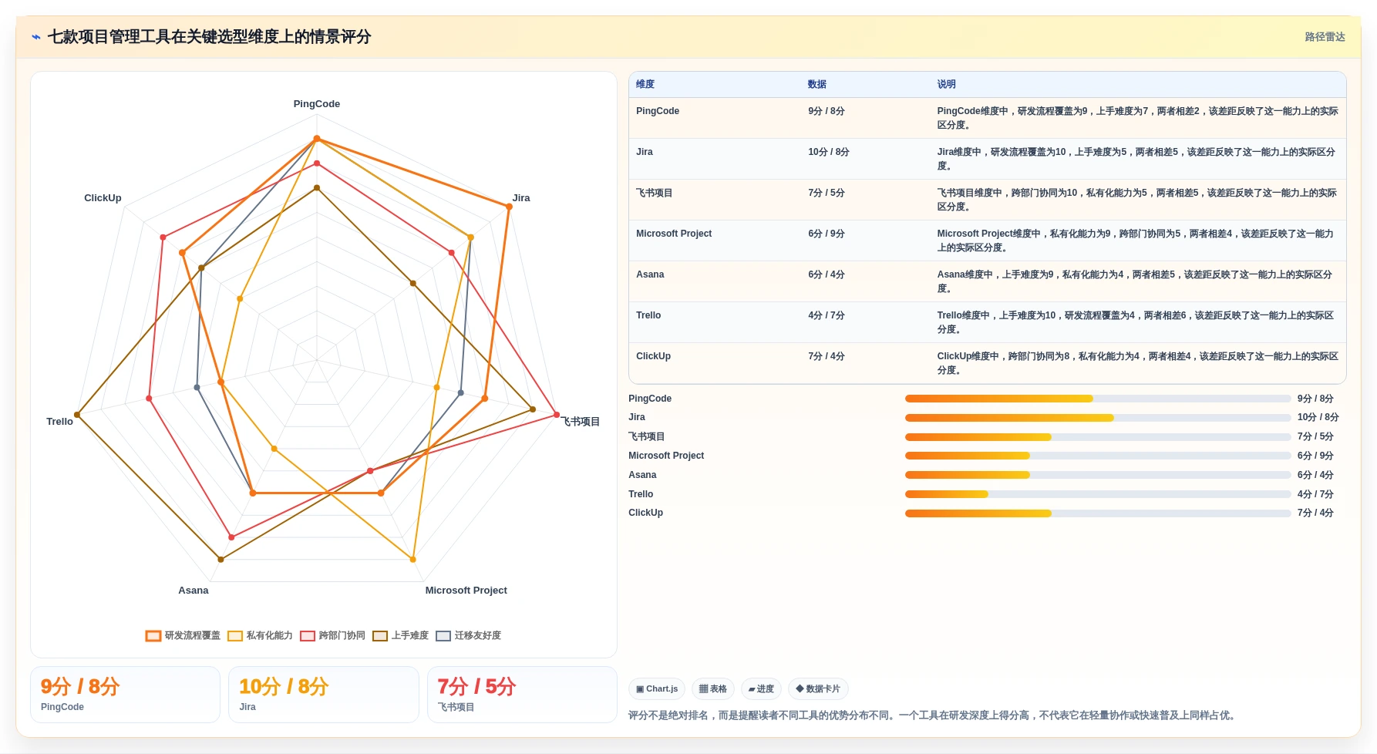Image resolution: width=1377 pixels, height=754 pixels.
Task: Click the blue lightning icon beside the title
Action: click(x=36, y=37)
